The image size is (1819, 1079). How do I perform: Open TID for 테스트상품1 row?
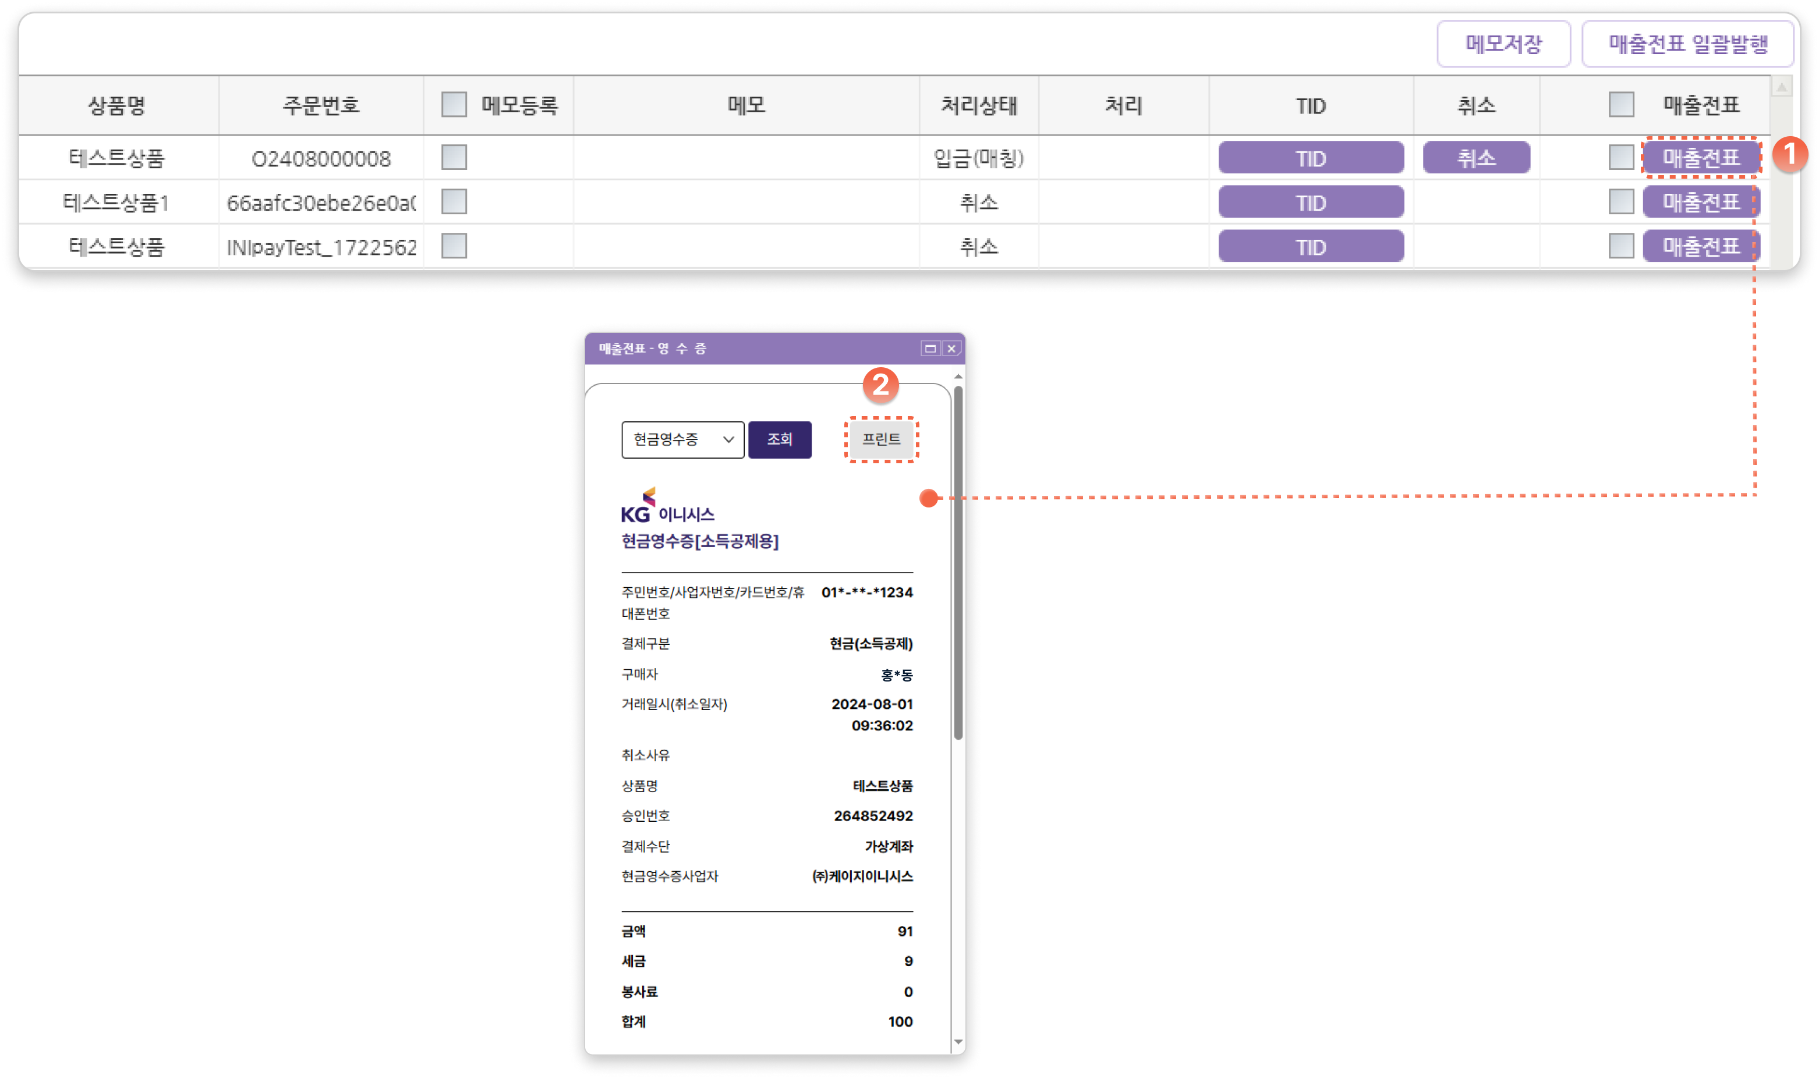tap(1311, 202)
